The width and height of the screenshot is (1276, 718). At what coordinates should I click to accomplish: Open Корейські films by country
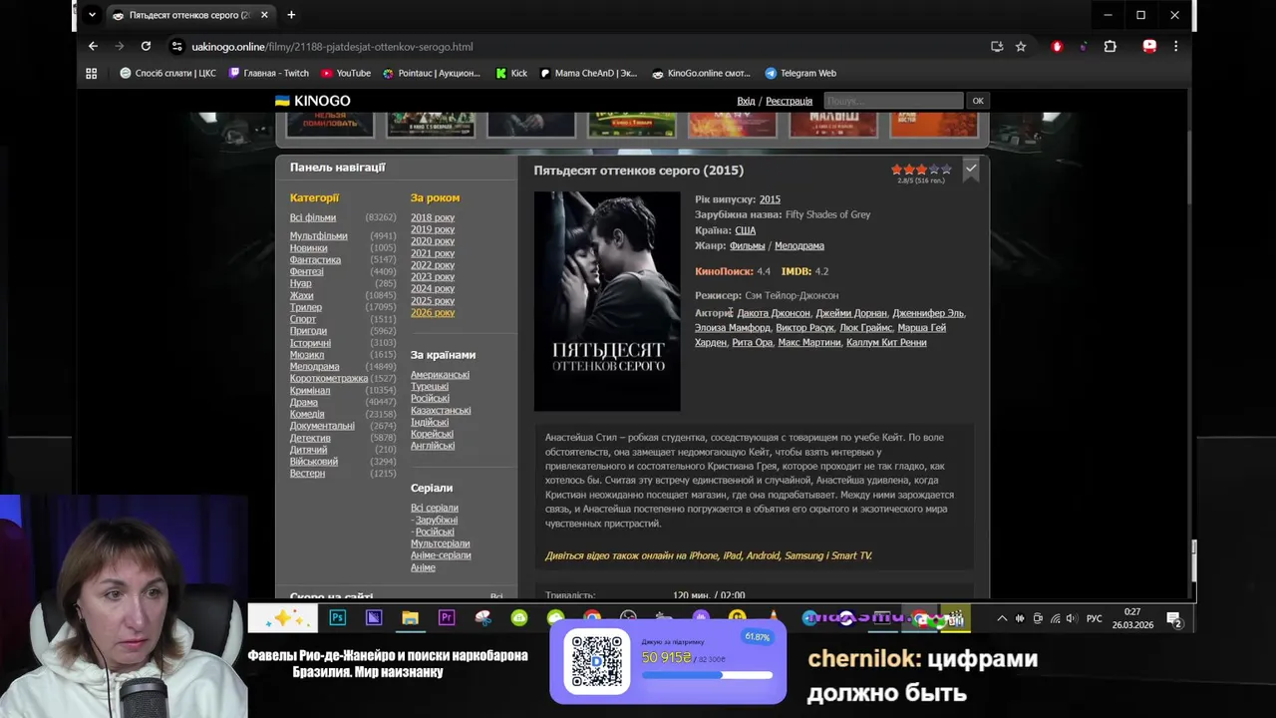pyautogui.click(x=432, y=434)
